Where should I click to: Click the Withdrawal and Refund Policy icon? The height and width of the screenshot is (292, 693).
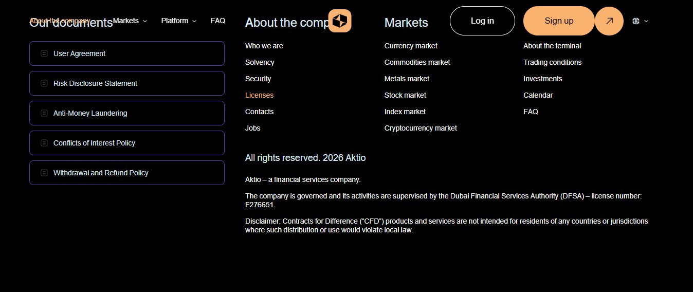44,173
